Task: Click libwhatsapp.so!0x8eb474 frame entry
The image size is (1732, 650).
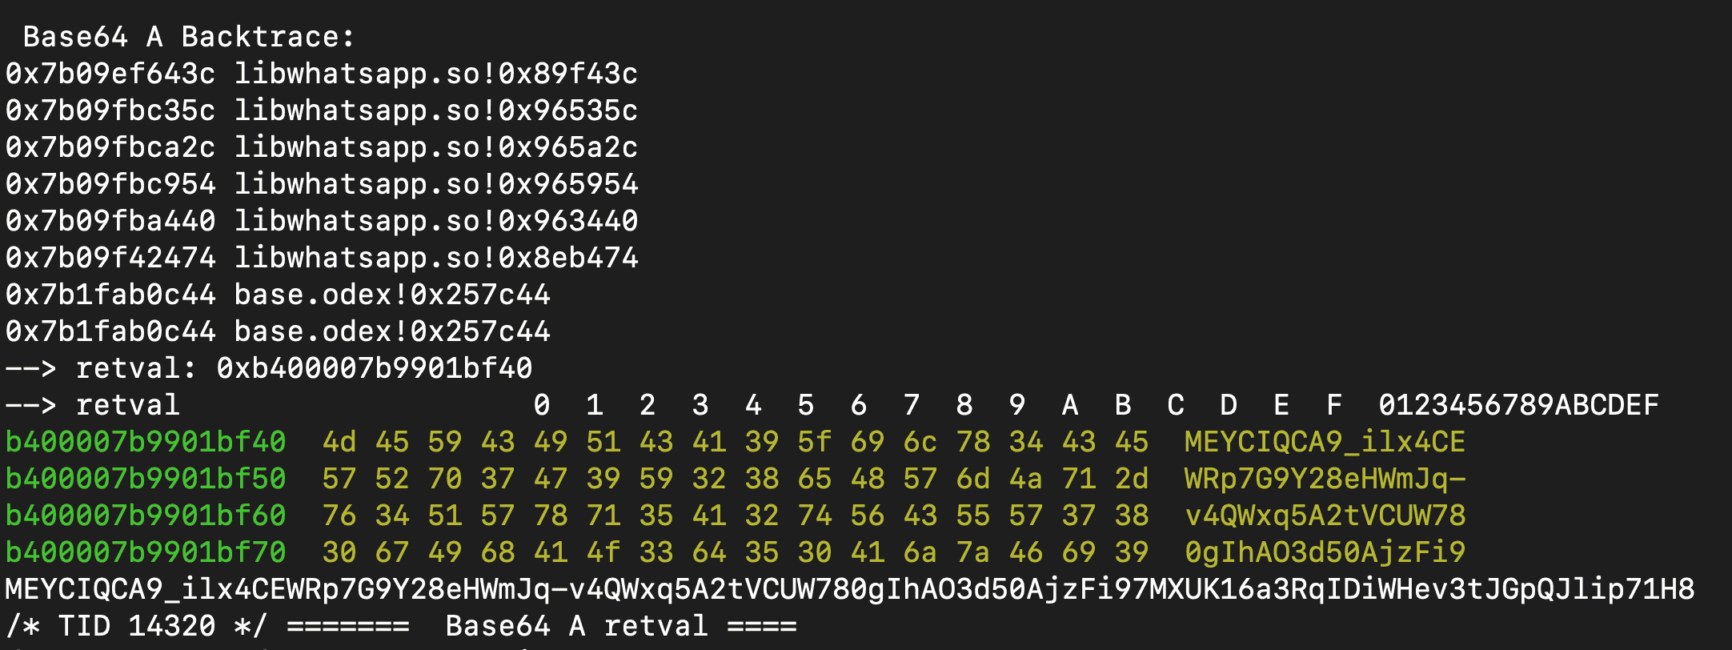Action: tap(436, 258)
